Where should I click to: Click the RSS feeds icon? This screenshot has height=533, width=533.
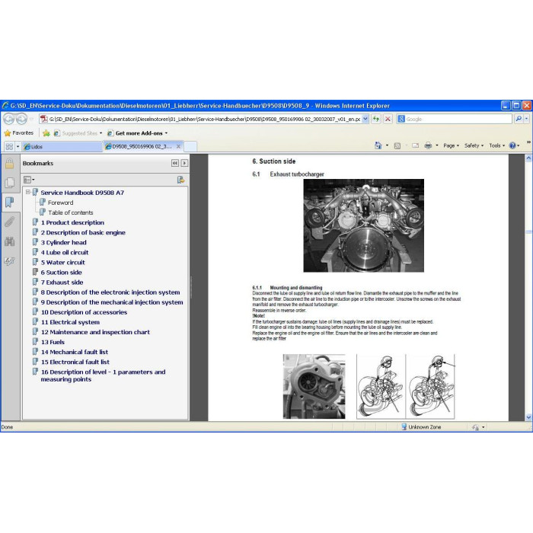pyautogui.click(x=397, y=145)
